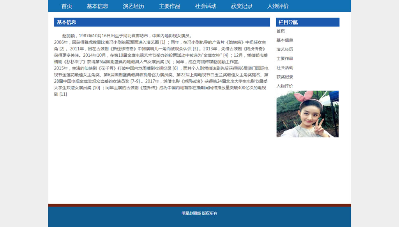Open the sidebar 基本信息 link
Image resolution: width=399 pixels, height=227 pixels.
pos(285,40)
